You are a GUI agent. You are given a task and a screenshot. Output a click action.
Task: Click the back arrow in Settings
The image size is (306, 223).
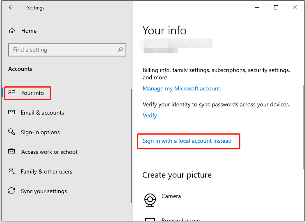(11, 7)
